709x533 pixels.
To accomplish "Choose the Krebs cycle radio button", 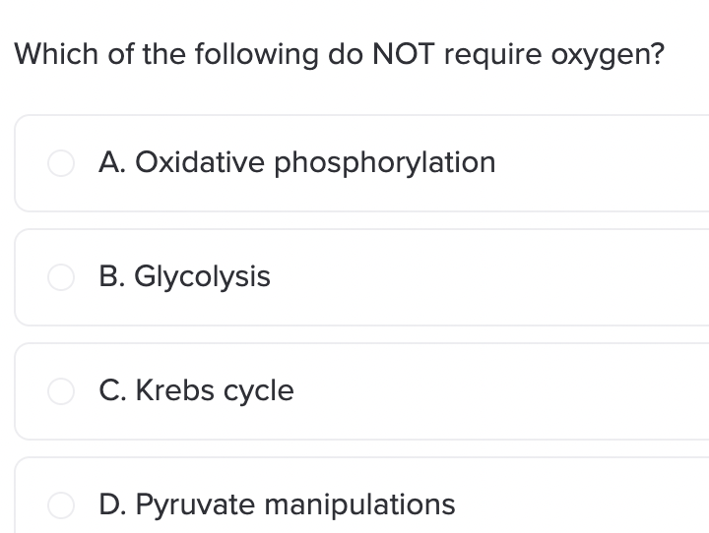I will pos(61,391).
